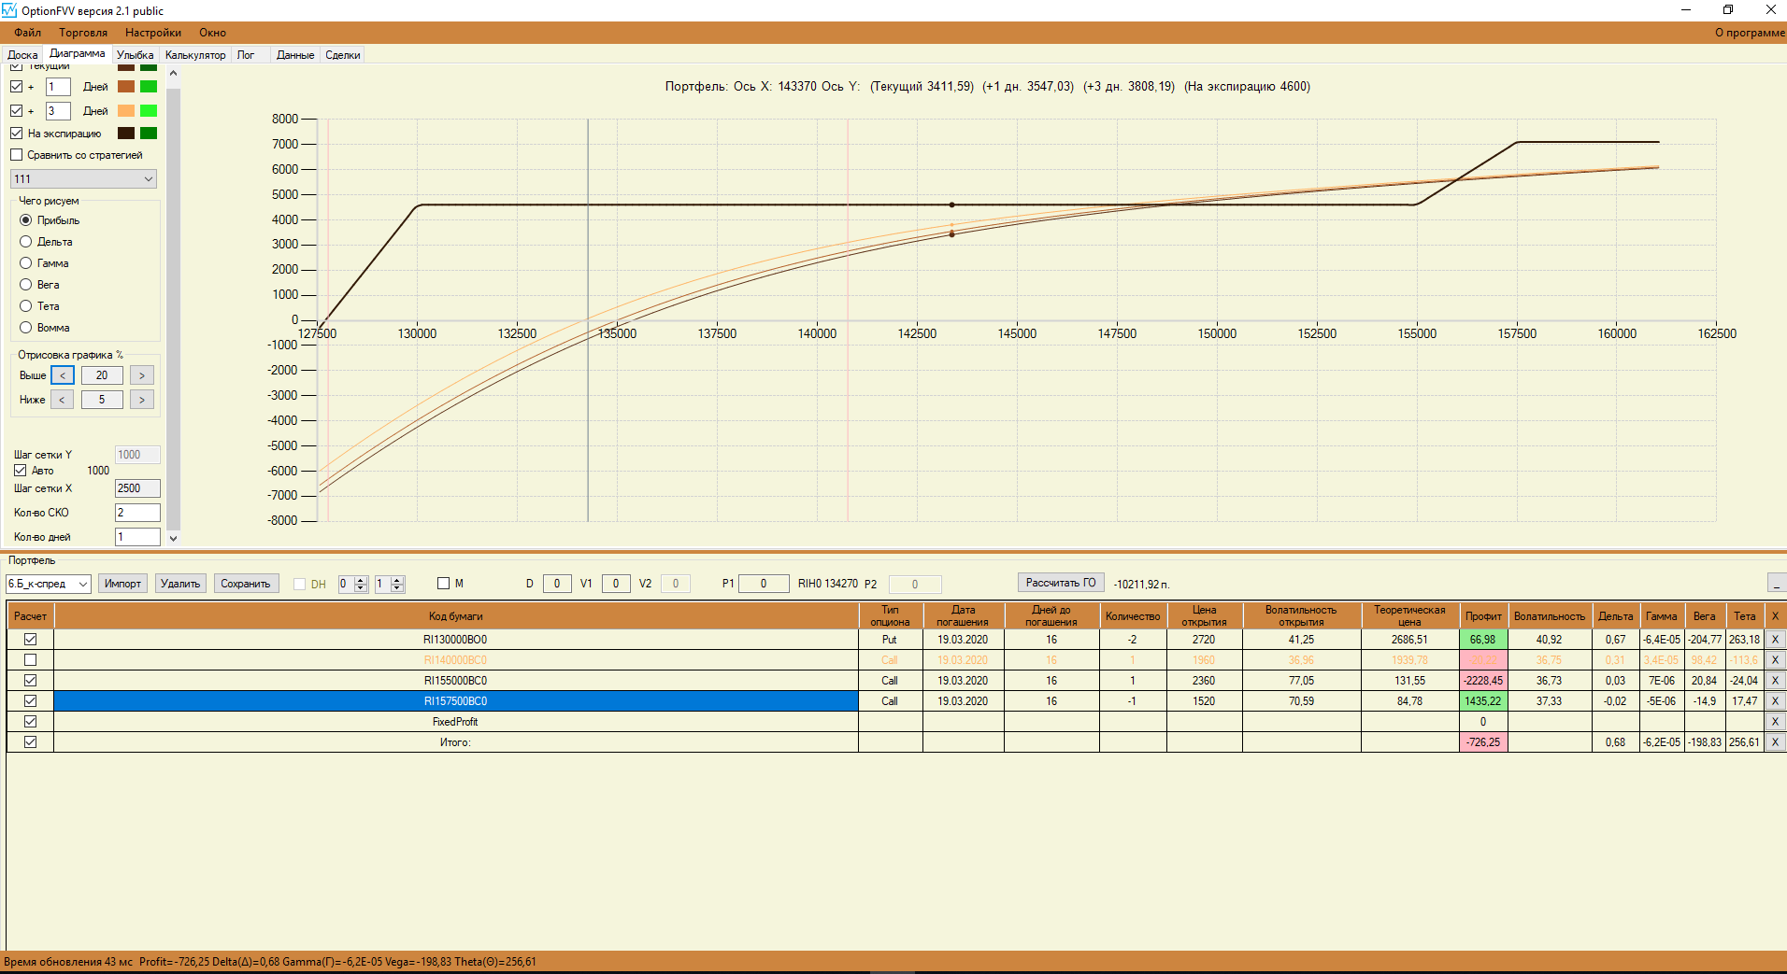Decrease the 'Выше' percent with left arrow
1787x974 pixels.
63,375
